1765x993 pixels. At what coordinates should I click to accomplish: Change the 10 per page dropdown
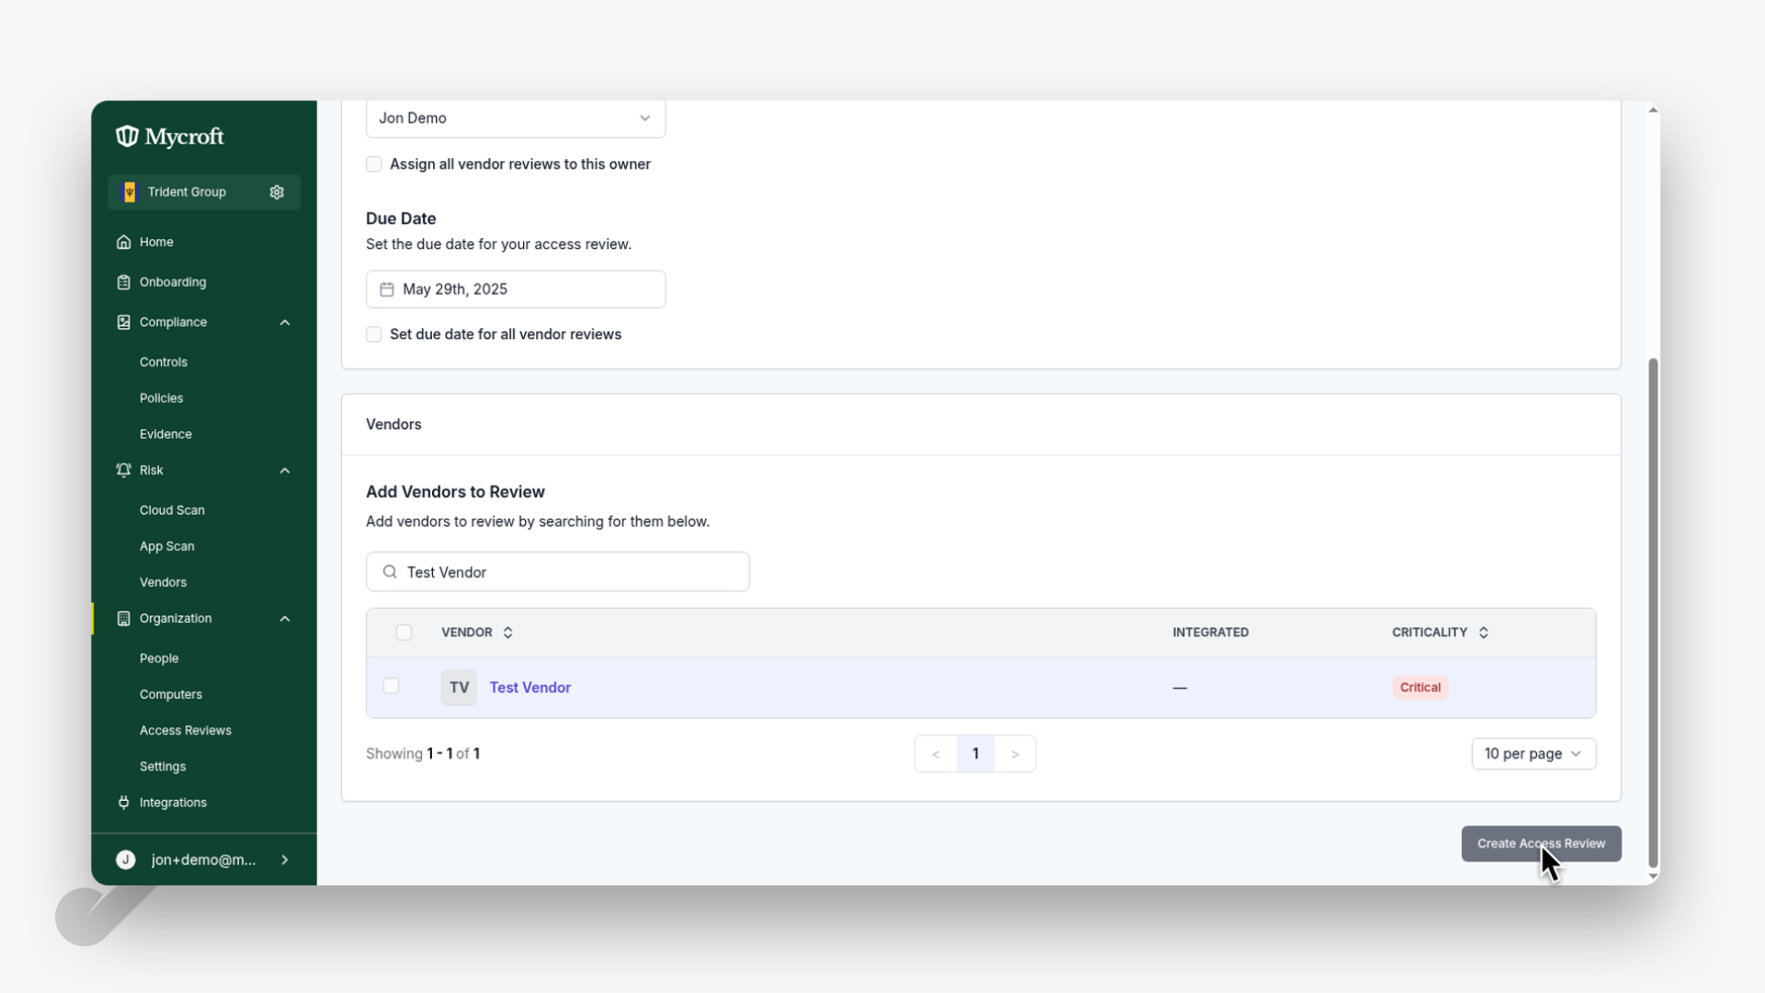(x=1533, y=754)
